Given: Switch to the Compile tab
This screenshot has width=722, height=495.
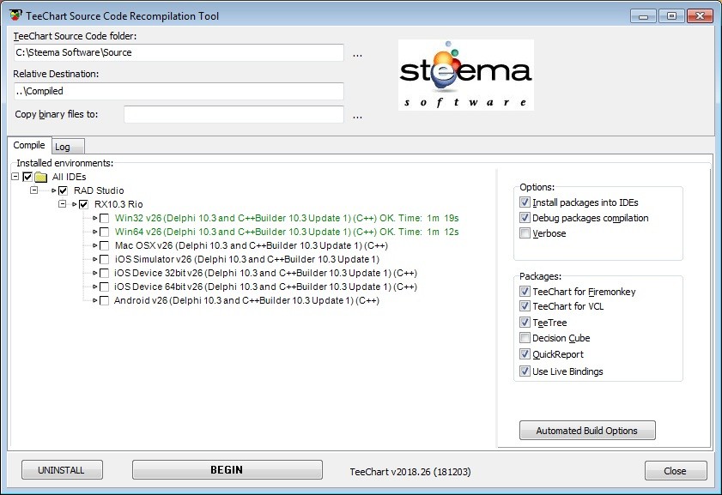Looking at the screenshot, I should 29,145.
